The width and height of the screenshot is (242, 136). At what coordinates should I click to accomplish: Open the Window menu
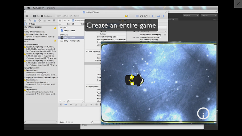(x=51, y=8)
